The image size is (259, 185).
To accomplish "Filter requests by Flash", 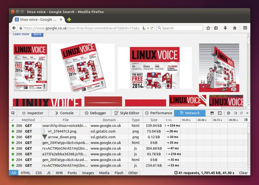I will [x=119, y=173].
